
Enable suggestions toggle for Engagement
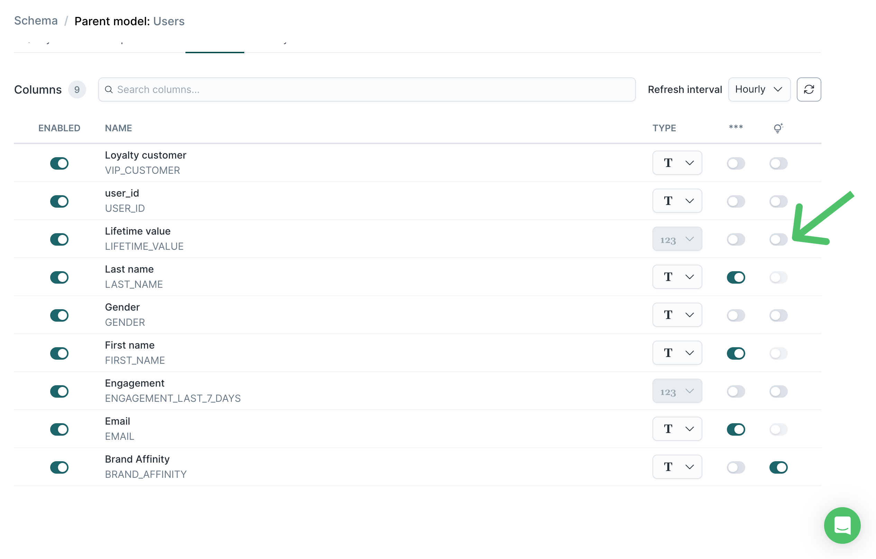click(778, 391)
